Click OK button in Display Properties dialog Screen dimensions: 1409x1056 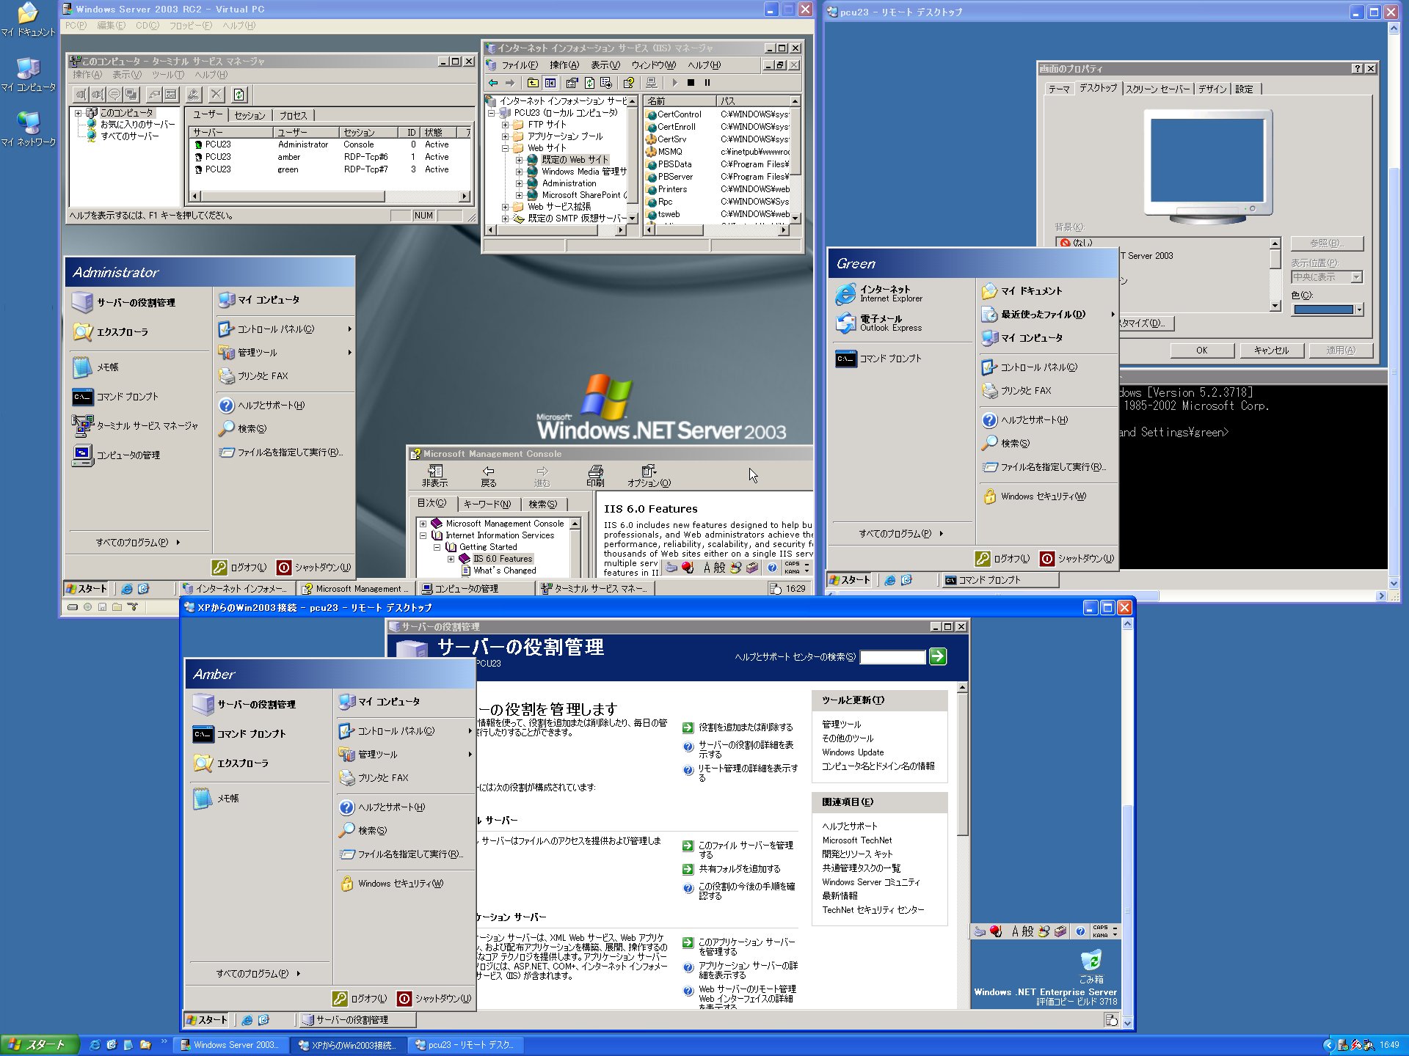(1201, 351)
